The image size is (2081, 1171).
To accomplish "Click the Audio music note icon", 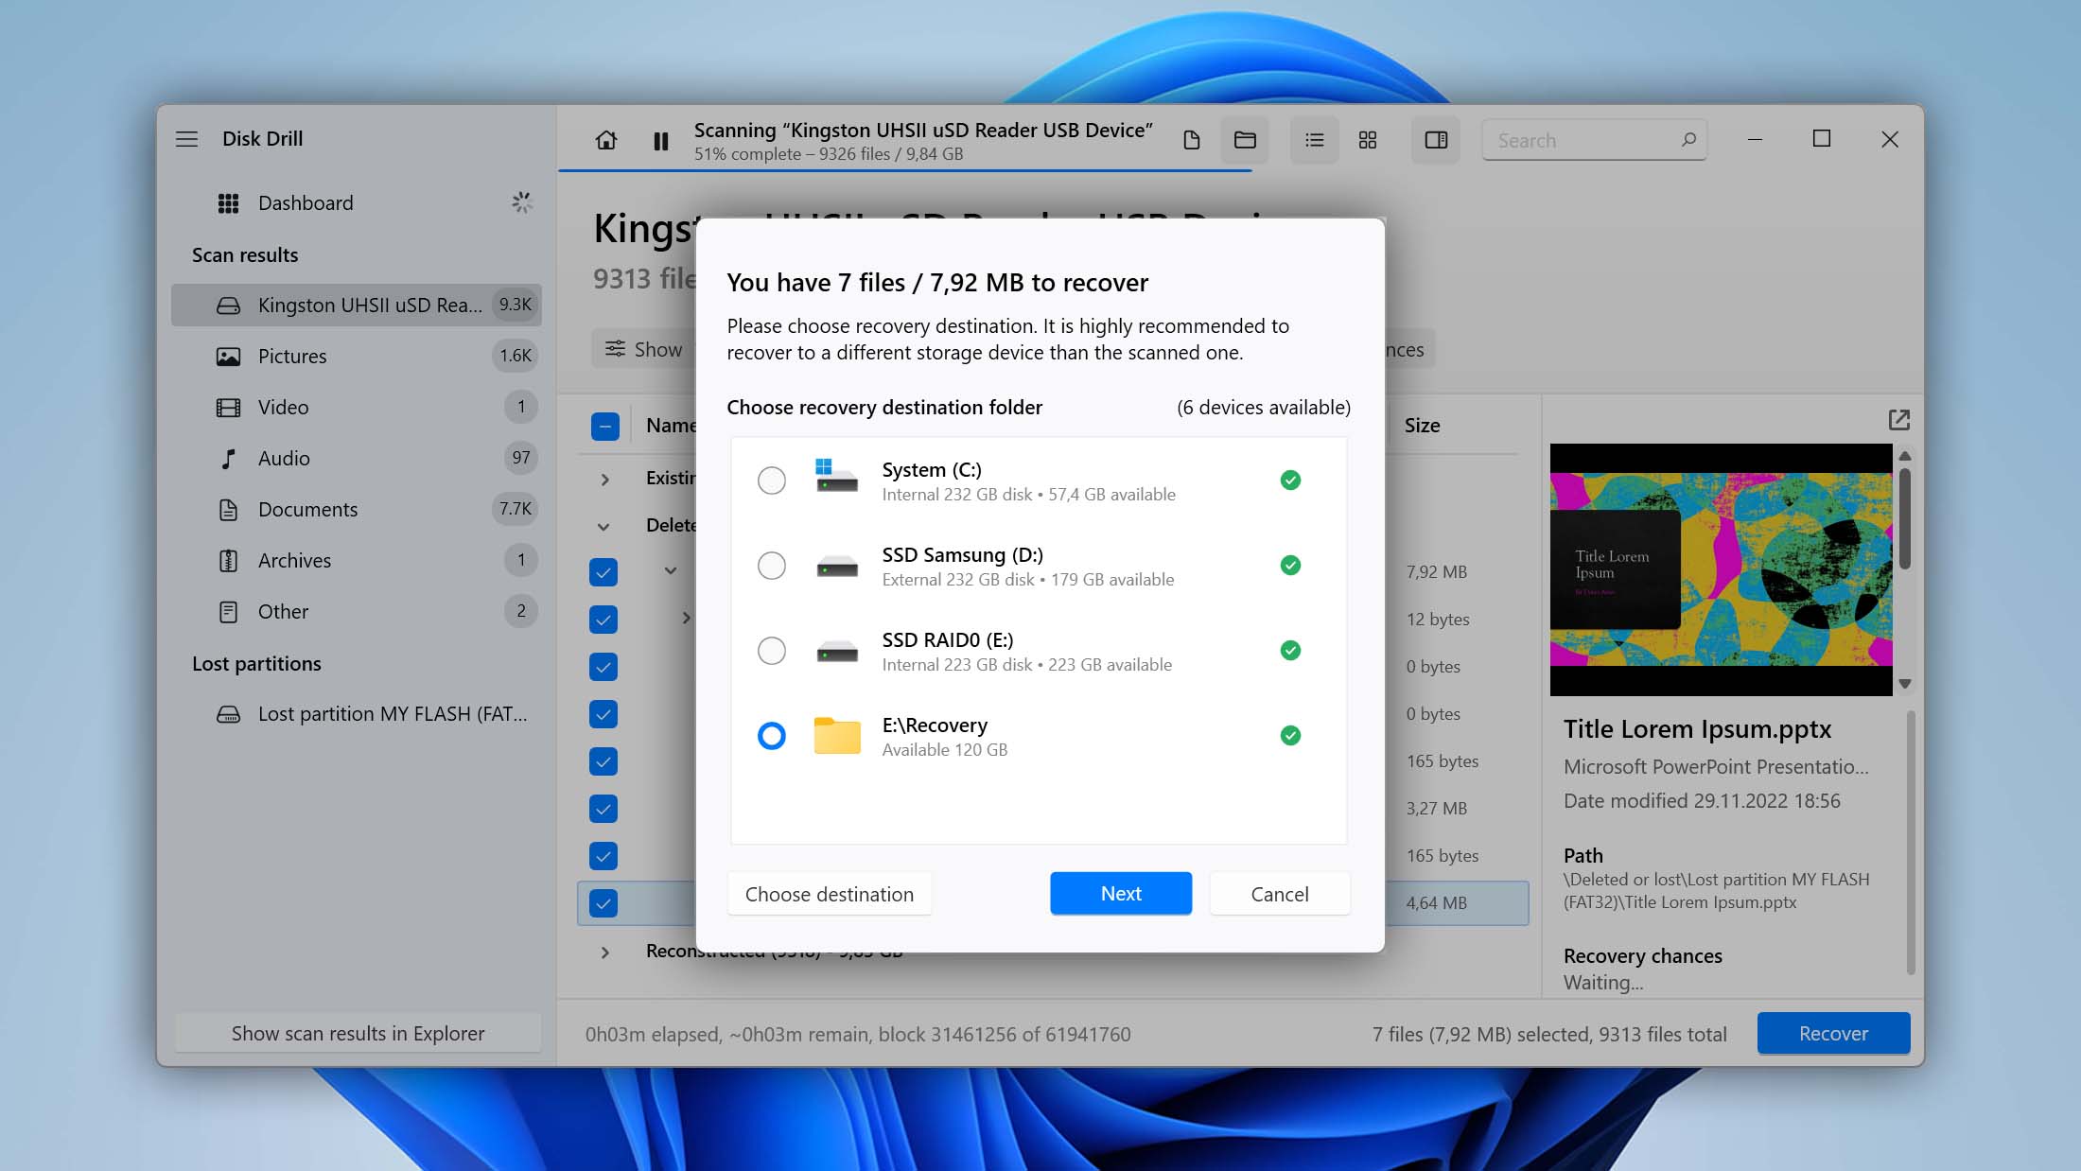I will pos(228,459).
